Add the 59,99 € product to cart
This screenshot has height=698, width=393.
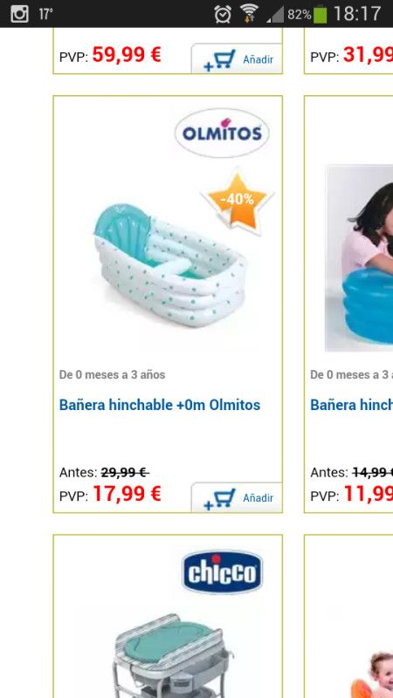point(237,58)
